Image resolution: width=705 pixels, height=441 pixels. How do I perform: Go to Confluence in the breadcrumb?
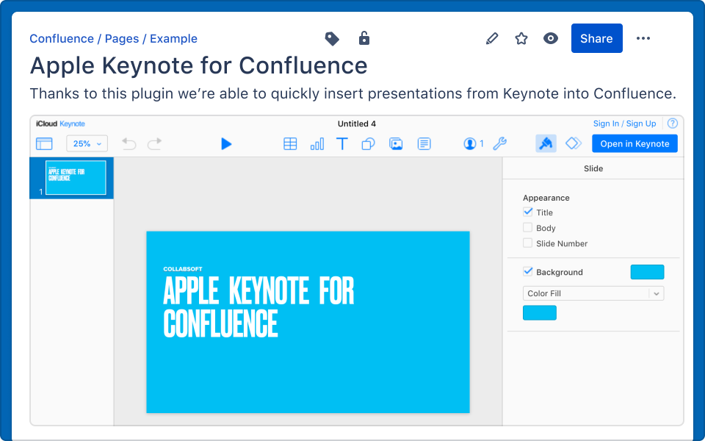click(x=62, y=39)
